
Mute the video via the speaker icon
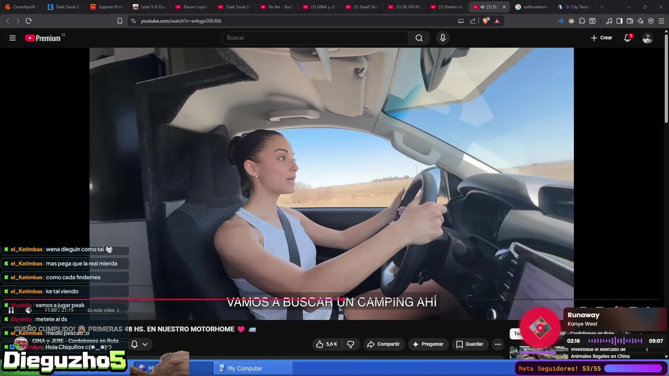28,310
